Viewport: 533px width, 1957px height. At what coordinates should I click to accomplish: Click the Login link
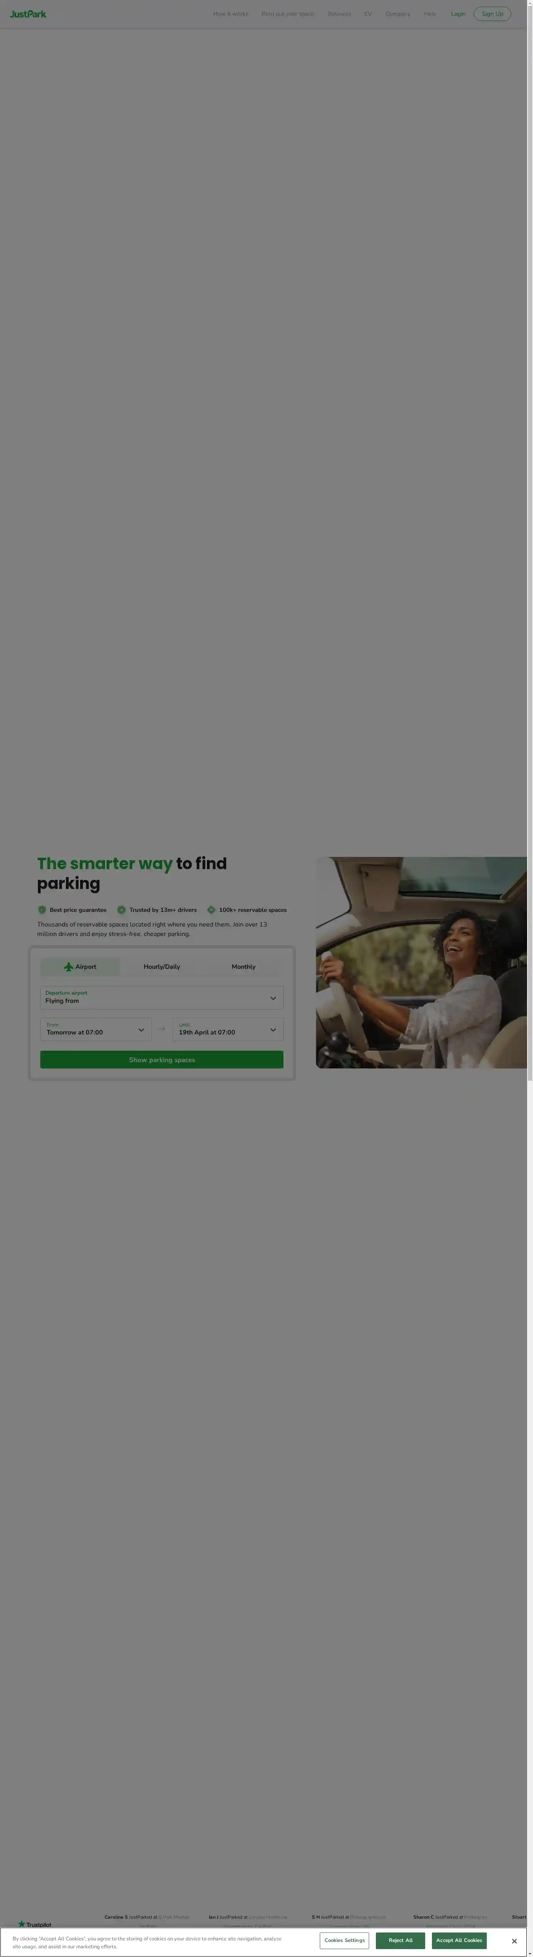pos(458,14)
